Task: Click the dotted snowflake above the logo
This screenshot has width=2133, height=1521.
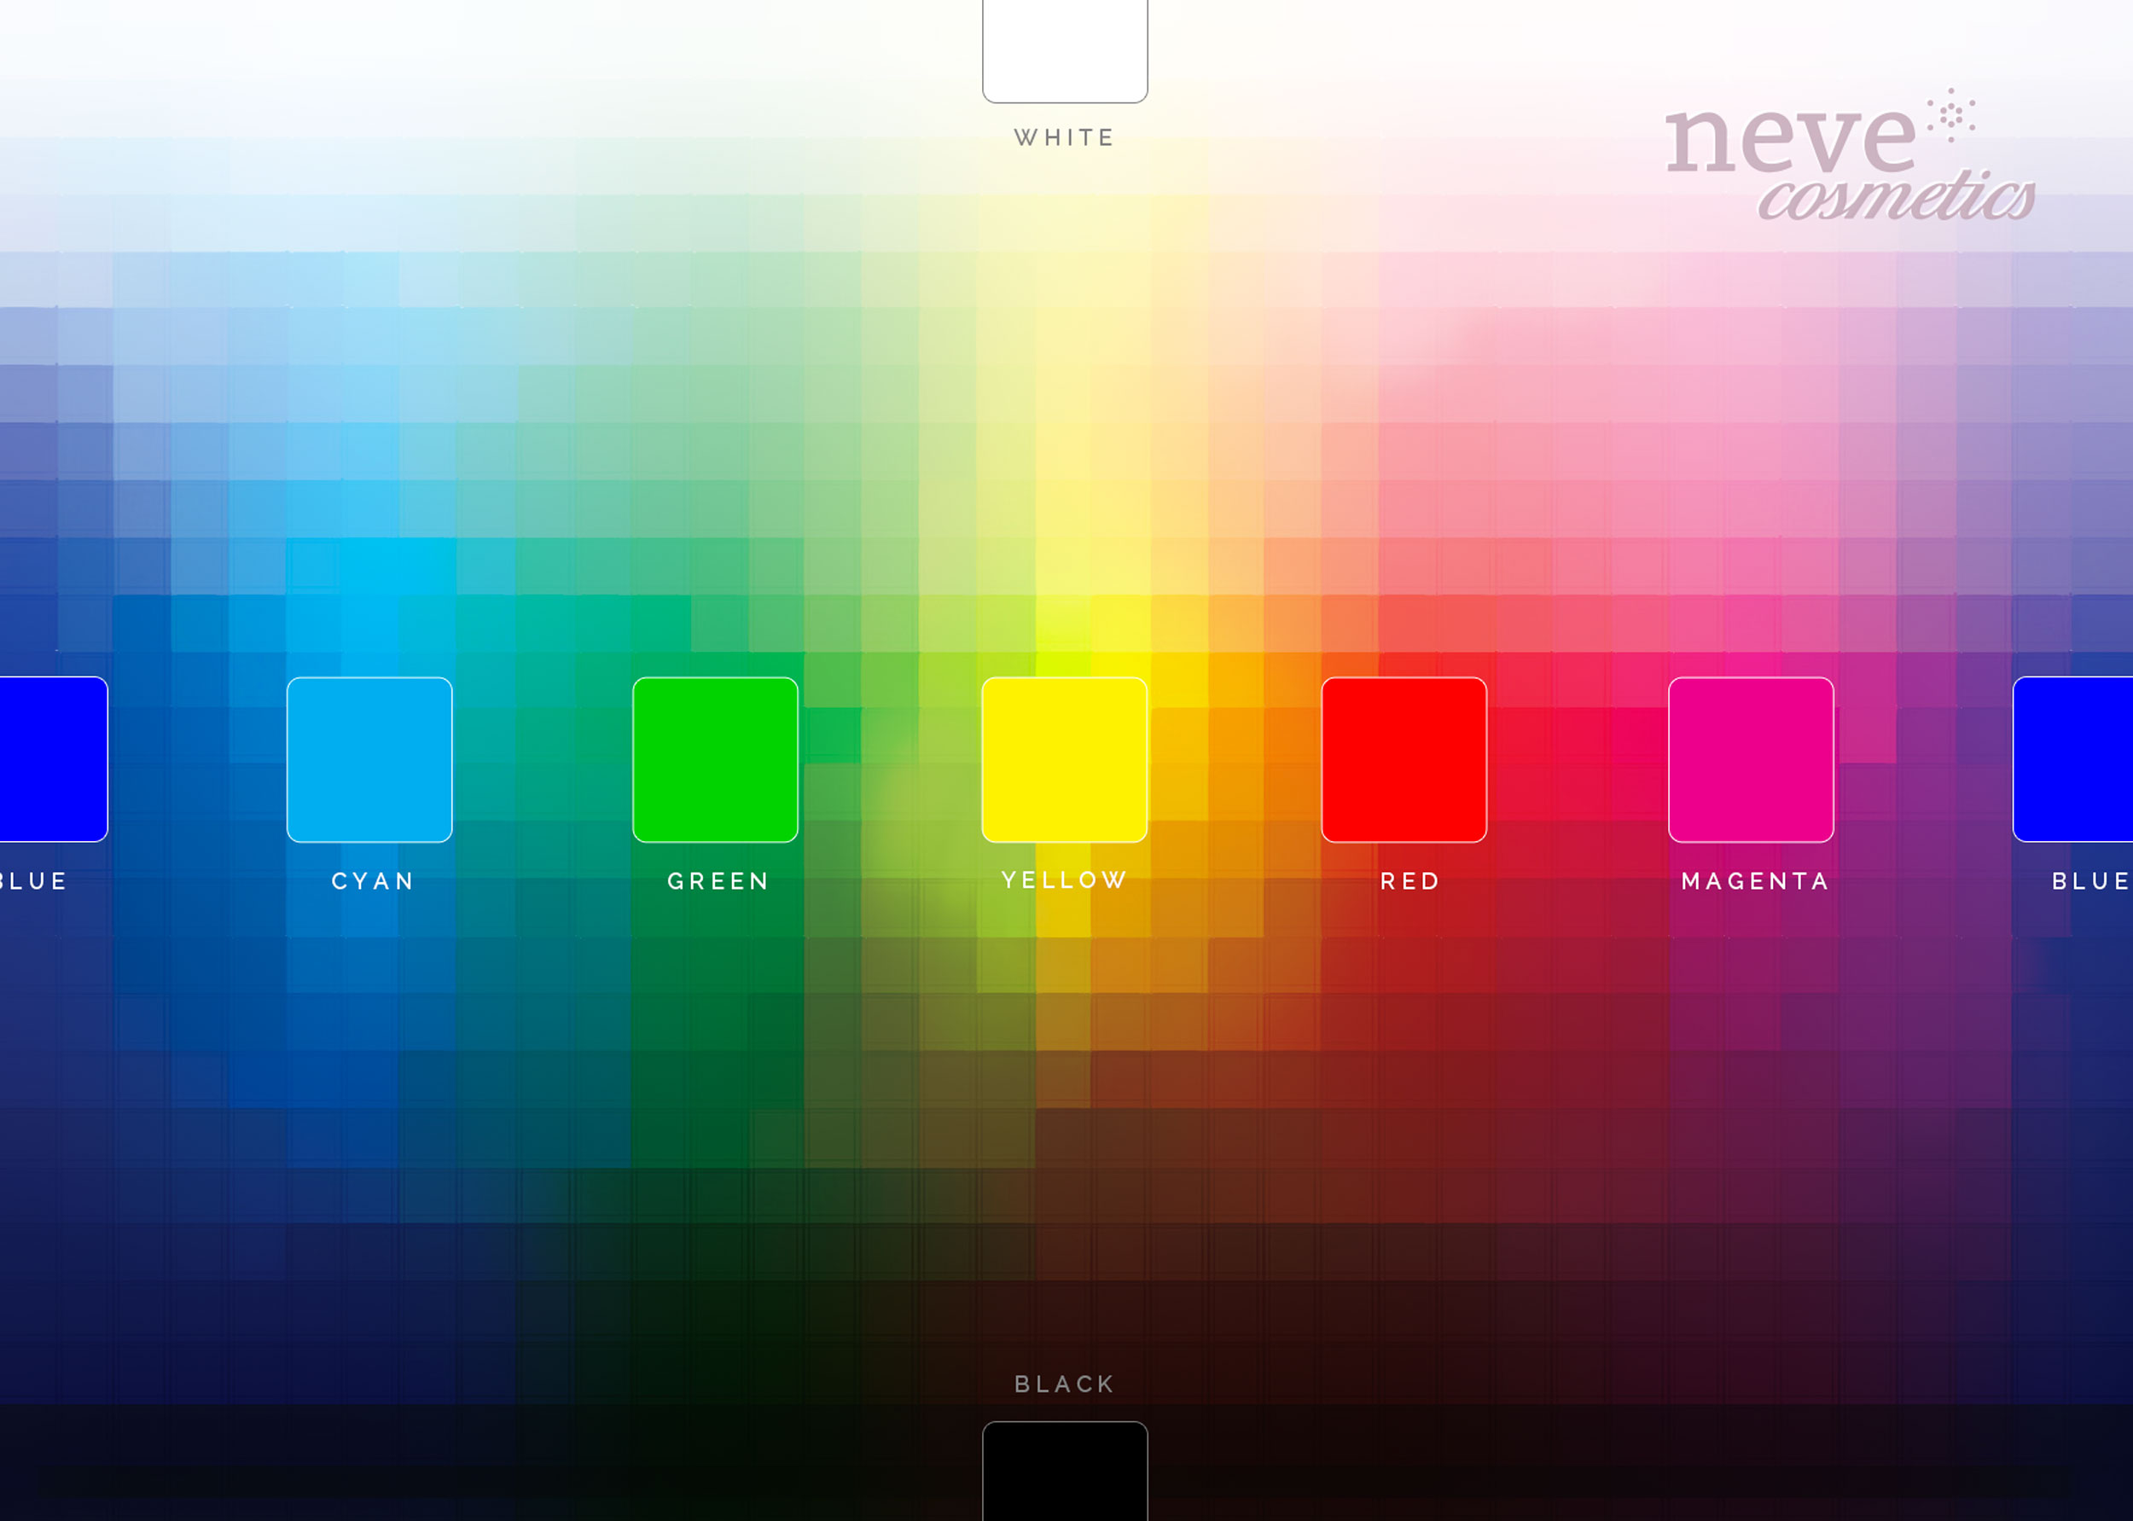Action: 1951,116
